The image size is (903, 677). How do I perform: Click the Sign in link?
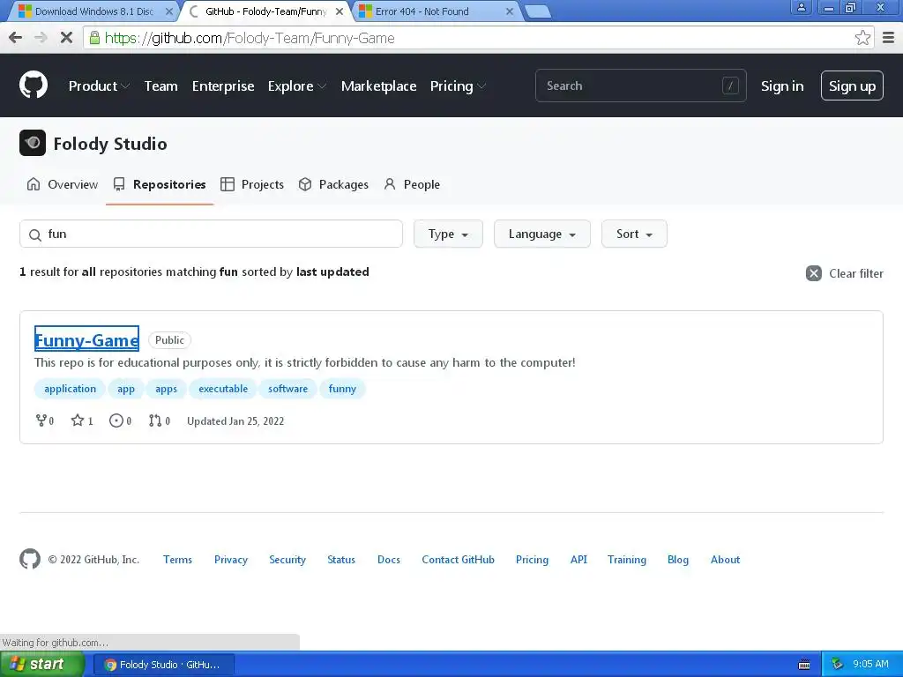point(781,86)
